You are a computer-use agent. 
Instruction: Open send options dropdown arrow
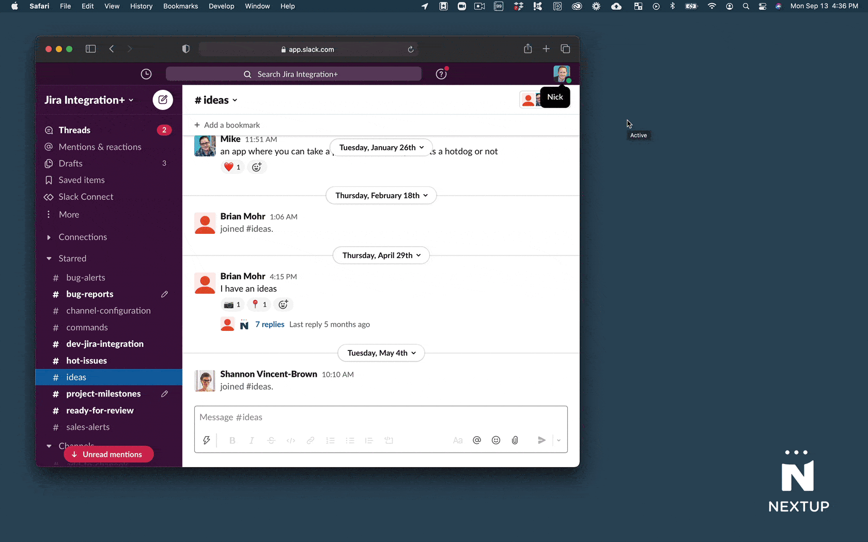pos(559,440)
